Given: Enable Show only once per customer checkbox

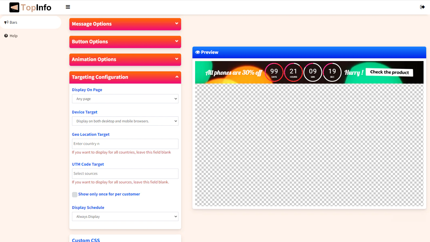Looking at the screenshot, I should point(75,194).
